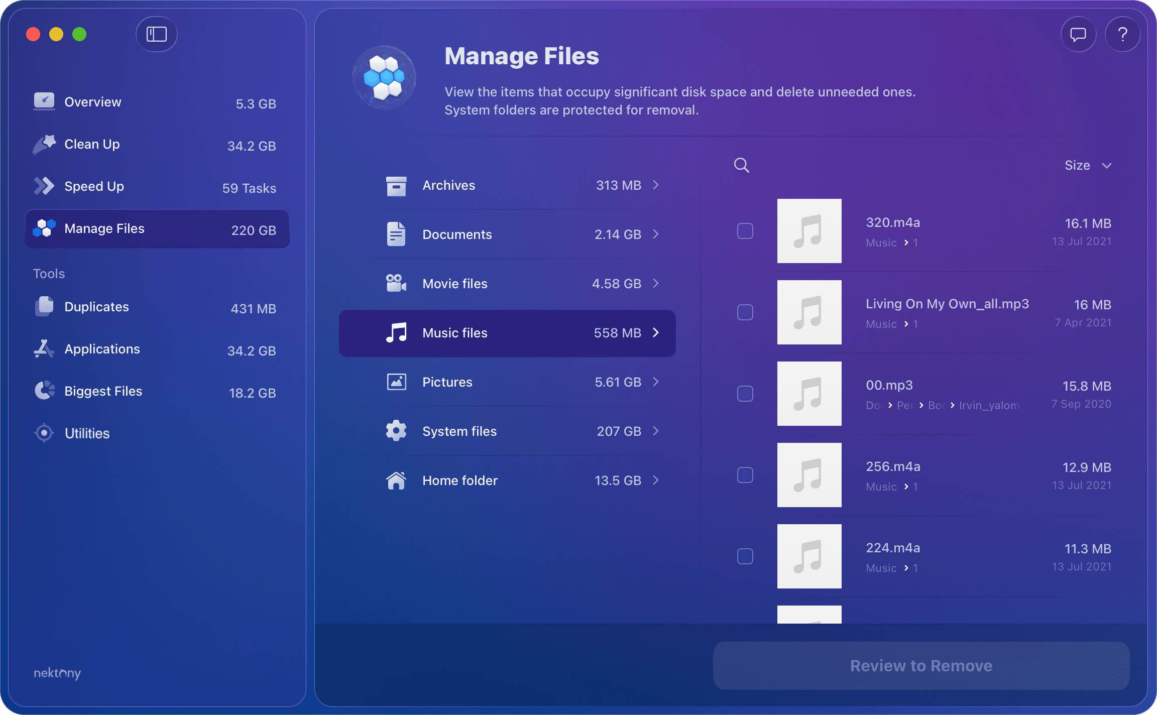Click the Review to Remove button
Image resolution: width=1157 pixels, height=715 pixels.
[x=920, y=666]
